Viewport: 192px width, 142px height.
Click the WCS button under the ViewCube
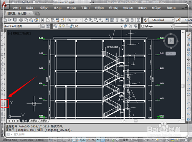[x=171, y=53]
